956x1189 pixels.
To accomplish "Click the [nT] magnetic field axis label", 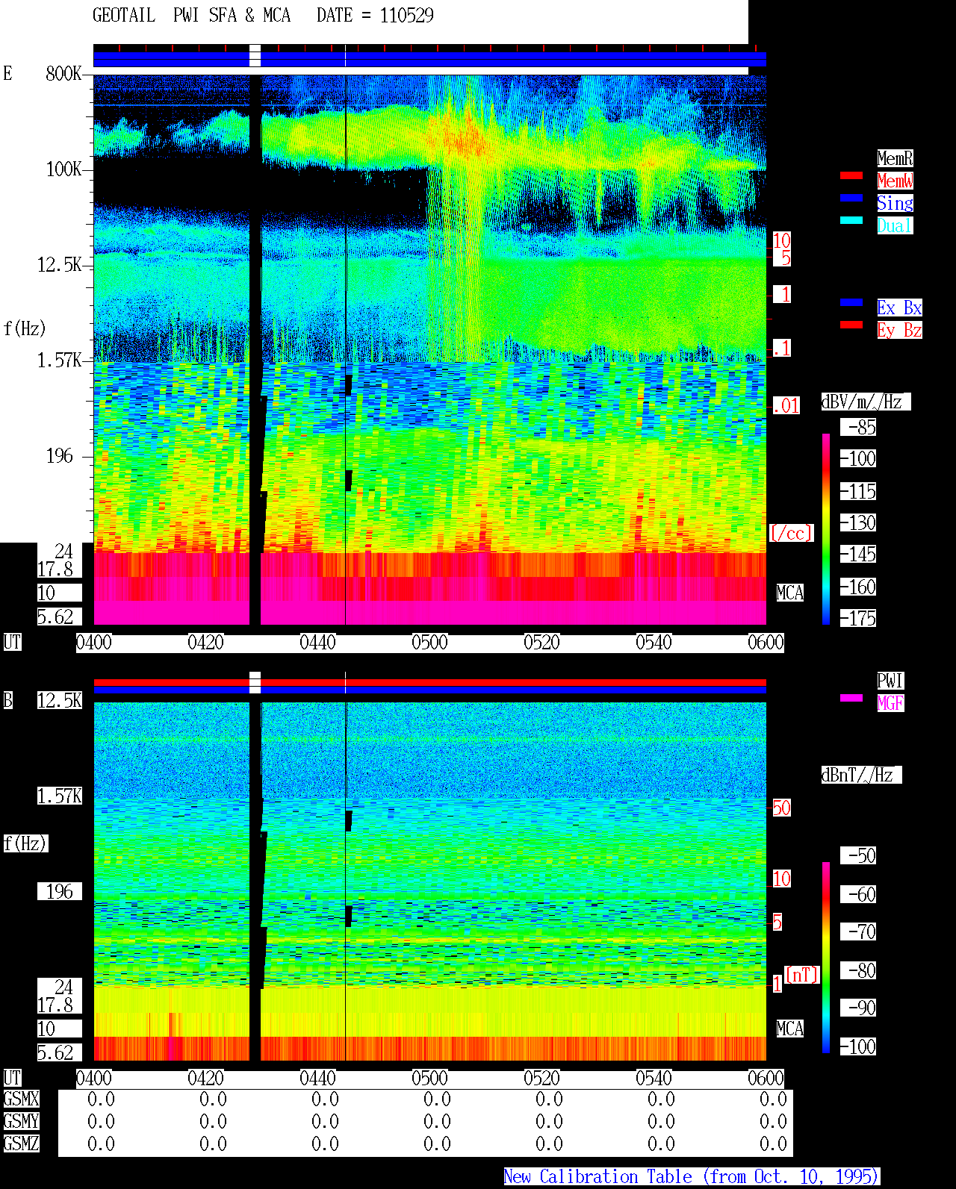I will [x=802, y=975].
